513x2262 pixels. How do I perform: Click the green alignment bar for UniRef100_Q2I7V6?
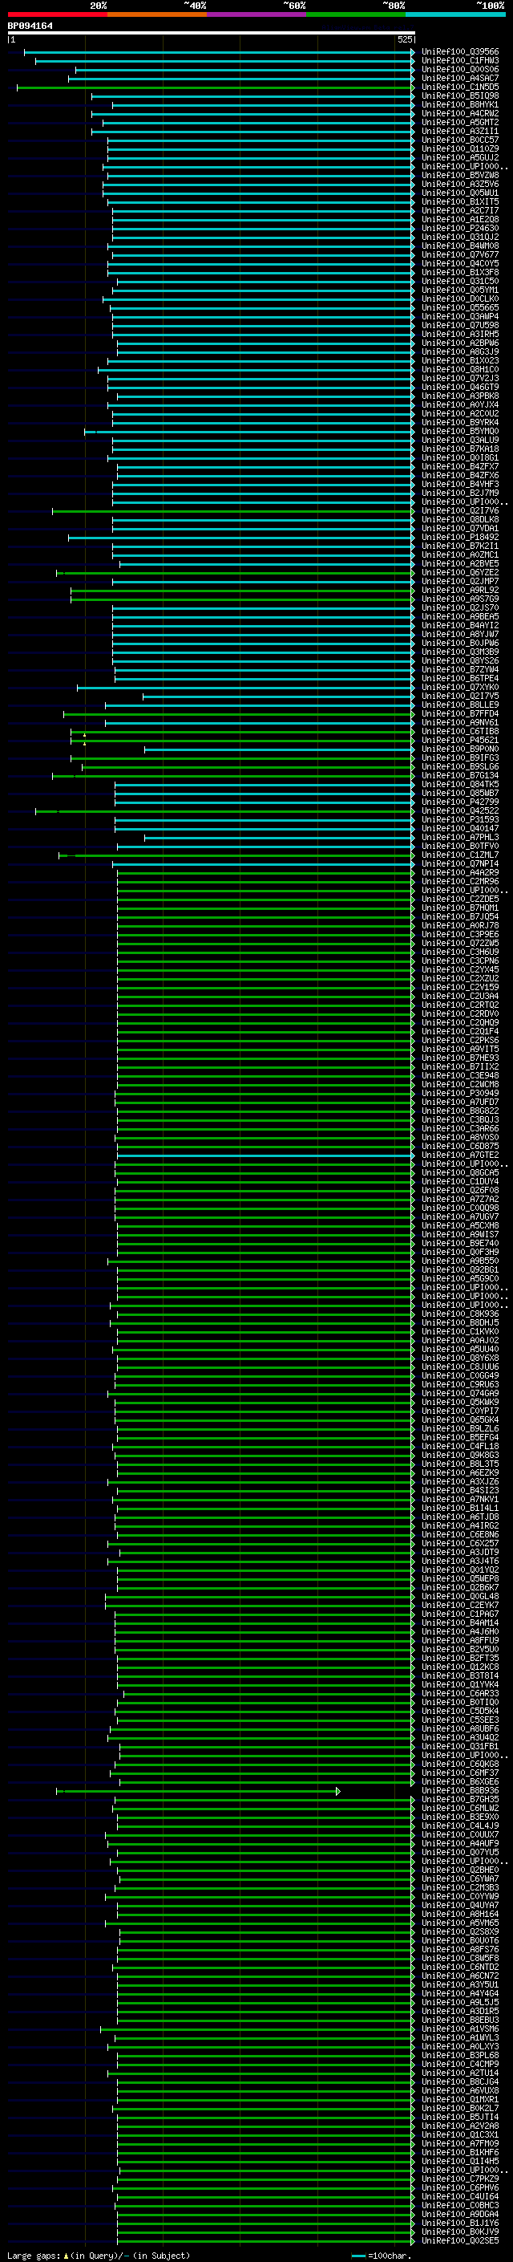click(x=232, y=511)
